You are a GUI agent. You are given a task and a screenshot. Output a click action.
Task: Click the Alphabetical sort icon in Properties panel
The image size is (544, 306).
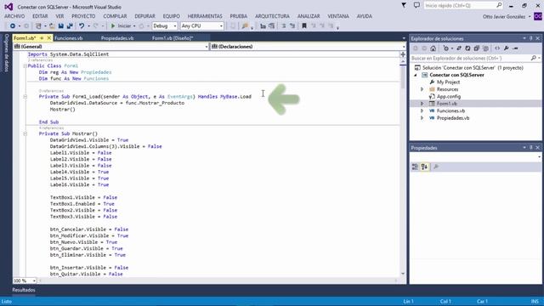(x=424, y=167)
